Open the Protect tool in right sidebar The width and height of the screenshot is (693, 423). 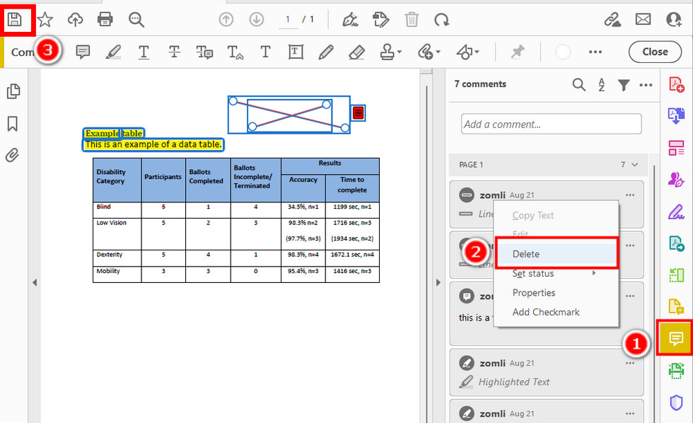pyautogui.click(x=676, y=402)
